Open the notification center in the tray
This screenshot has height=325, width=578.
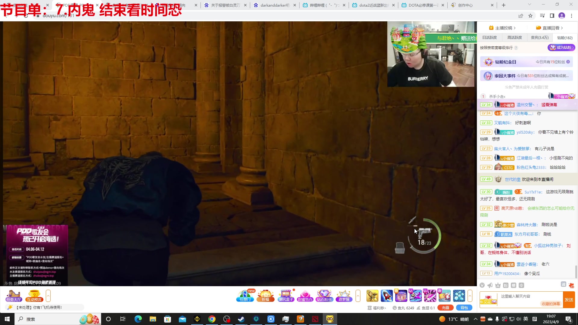[569, 319]
